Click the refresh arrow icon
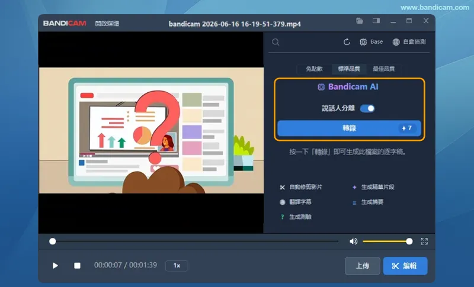The width and height of the screenshot is (474, 287). [347, 42]
